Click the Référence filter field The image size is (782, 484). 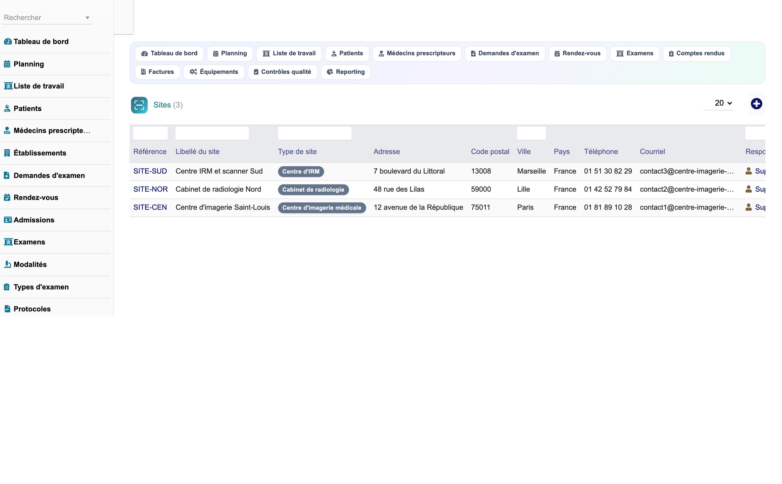point(150,133)
